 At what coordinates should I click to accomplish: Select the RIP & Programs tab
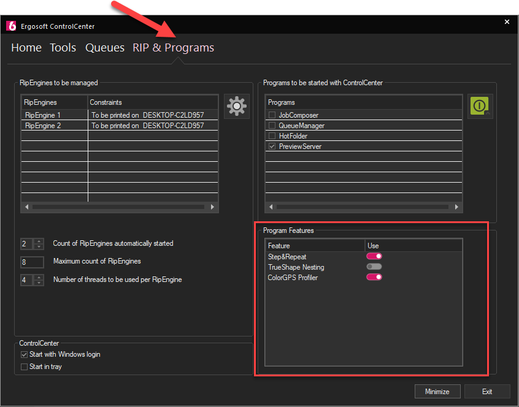tap(174, 48)
